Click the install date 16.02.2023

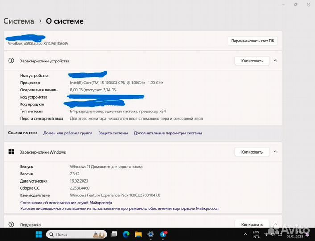(79, 181)
